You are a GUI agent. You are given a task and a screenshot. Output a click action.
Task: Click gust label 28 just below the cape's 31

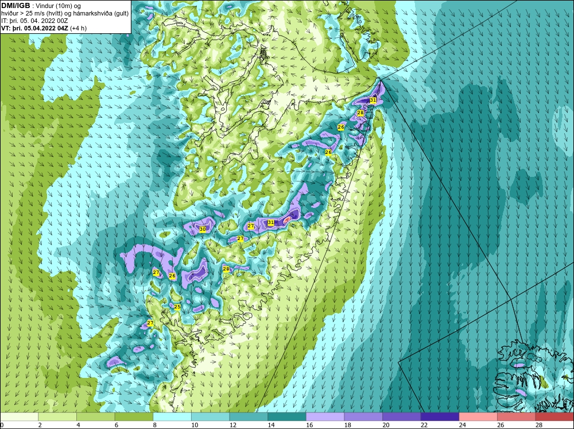pos(360,113)
